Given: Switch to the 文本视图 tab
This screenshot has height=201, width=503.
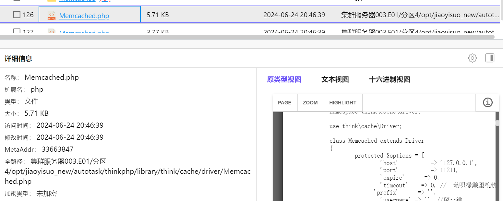Looking at the screenshot, I should click(335, 79).
